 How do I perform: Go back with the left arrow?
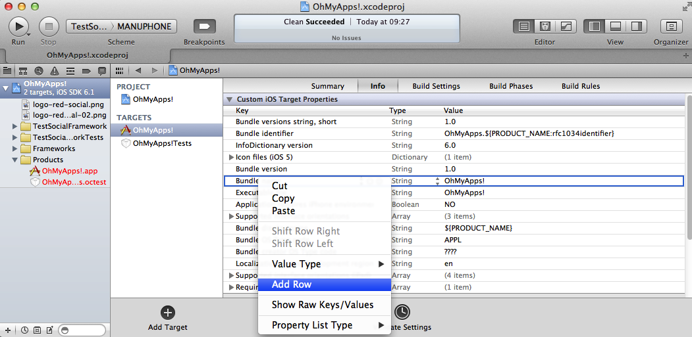[x=138, y=70]
